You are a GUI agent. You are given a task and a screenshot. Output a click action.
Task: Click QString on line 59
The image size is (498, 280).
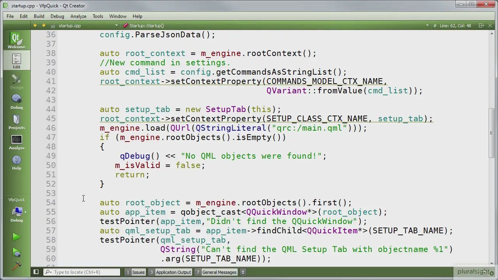click(x=178, y=249)
